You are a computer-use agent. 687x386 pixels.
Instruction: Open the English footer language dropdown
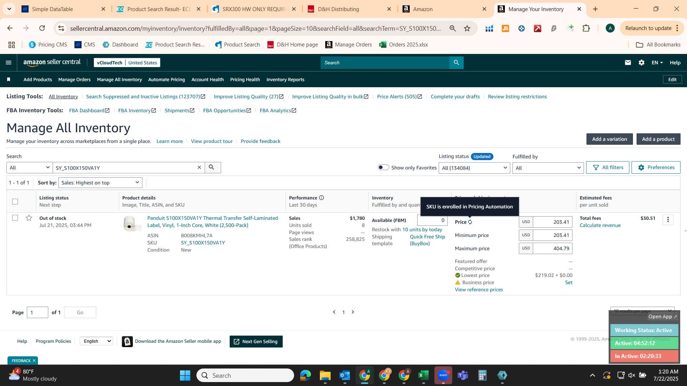point(97,341)
